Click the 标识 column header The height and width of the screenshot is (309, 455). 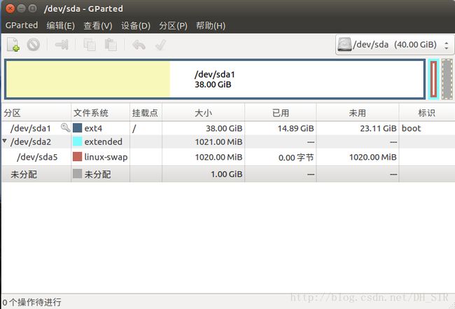pyautogui.click(x=427, y=113)
